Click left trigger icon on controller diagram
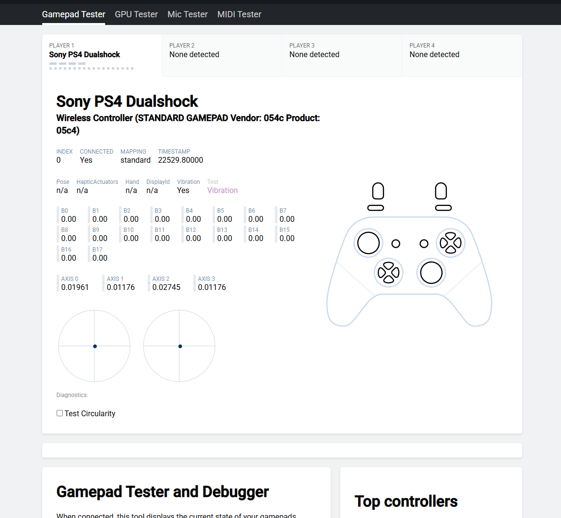Viewport: 561px width, 518px height. (378, 191)
